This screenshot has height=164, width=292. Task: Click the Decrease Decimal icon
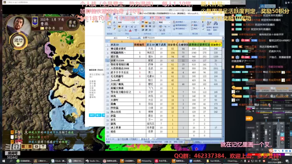[164, 30]
